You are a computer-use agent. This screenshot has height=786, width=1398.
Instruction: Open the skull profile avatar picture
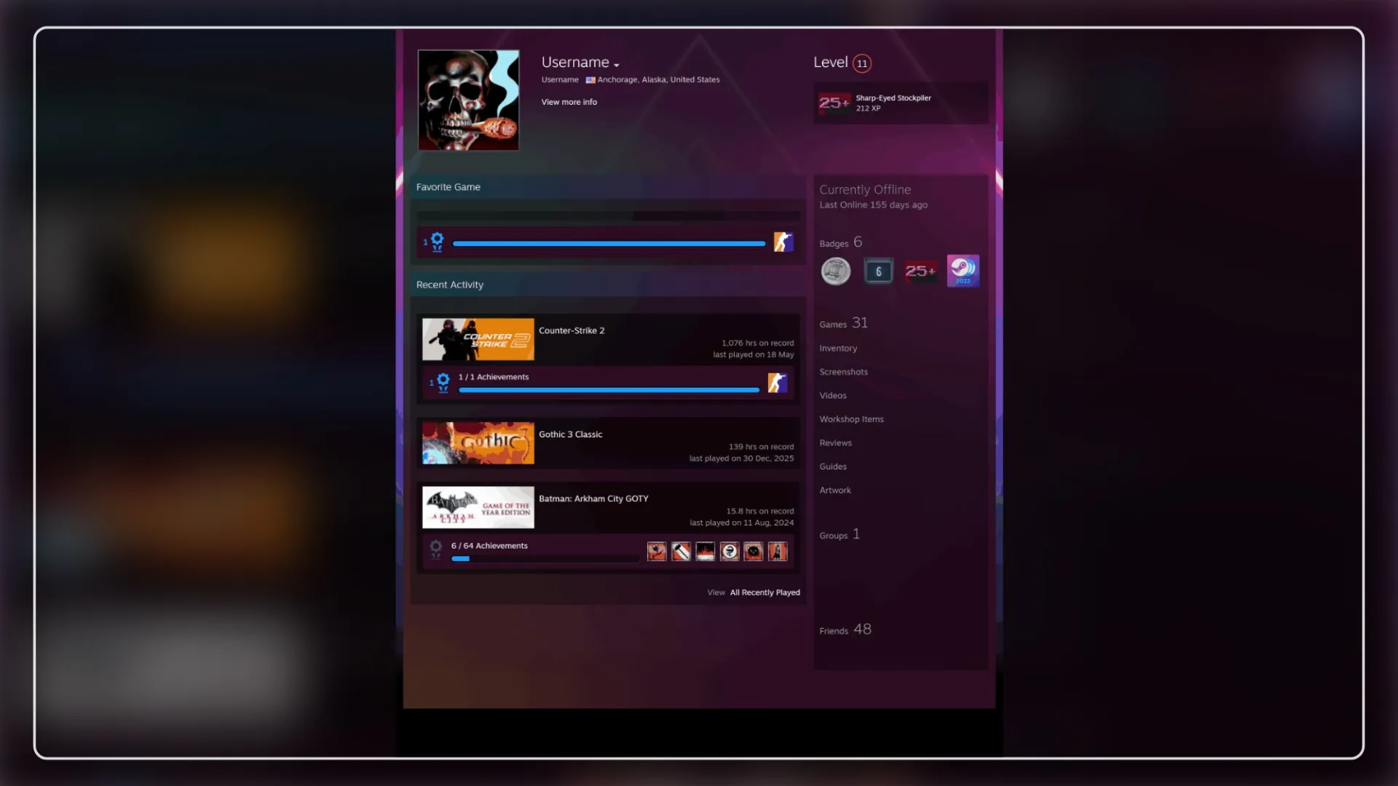tap(468, 100)
